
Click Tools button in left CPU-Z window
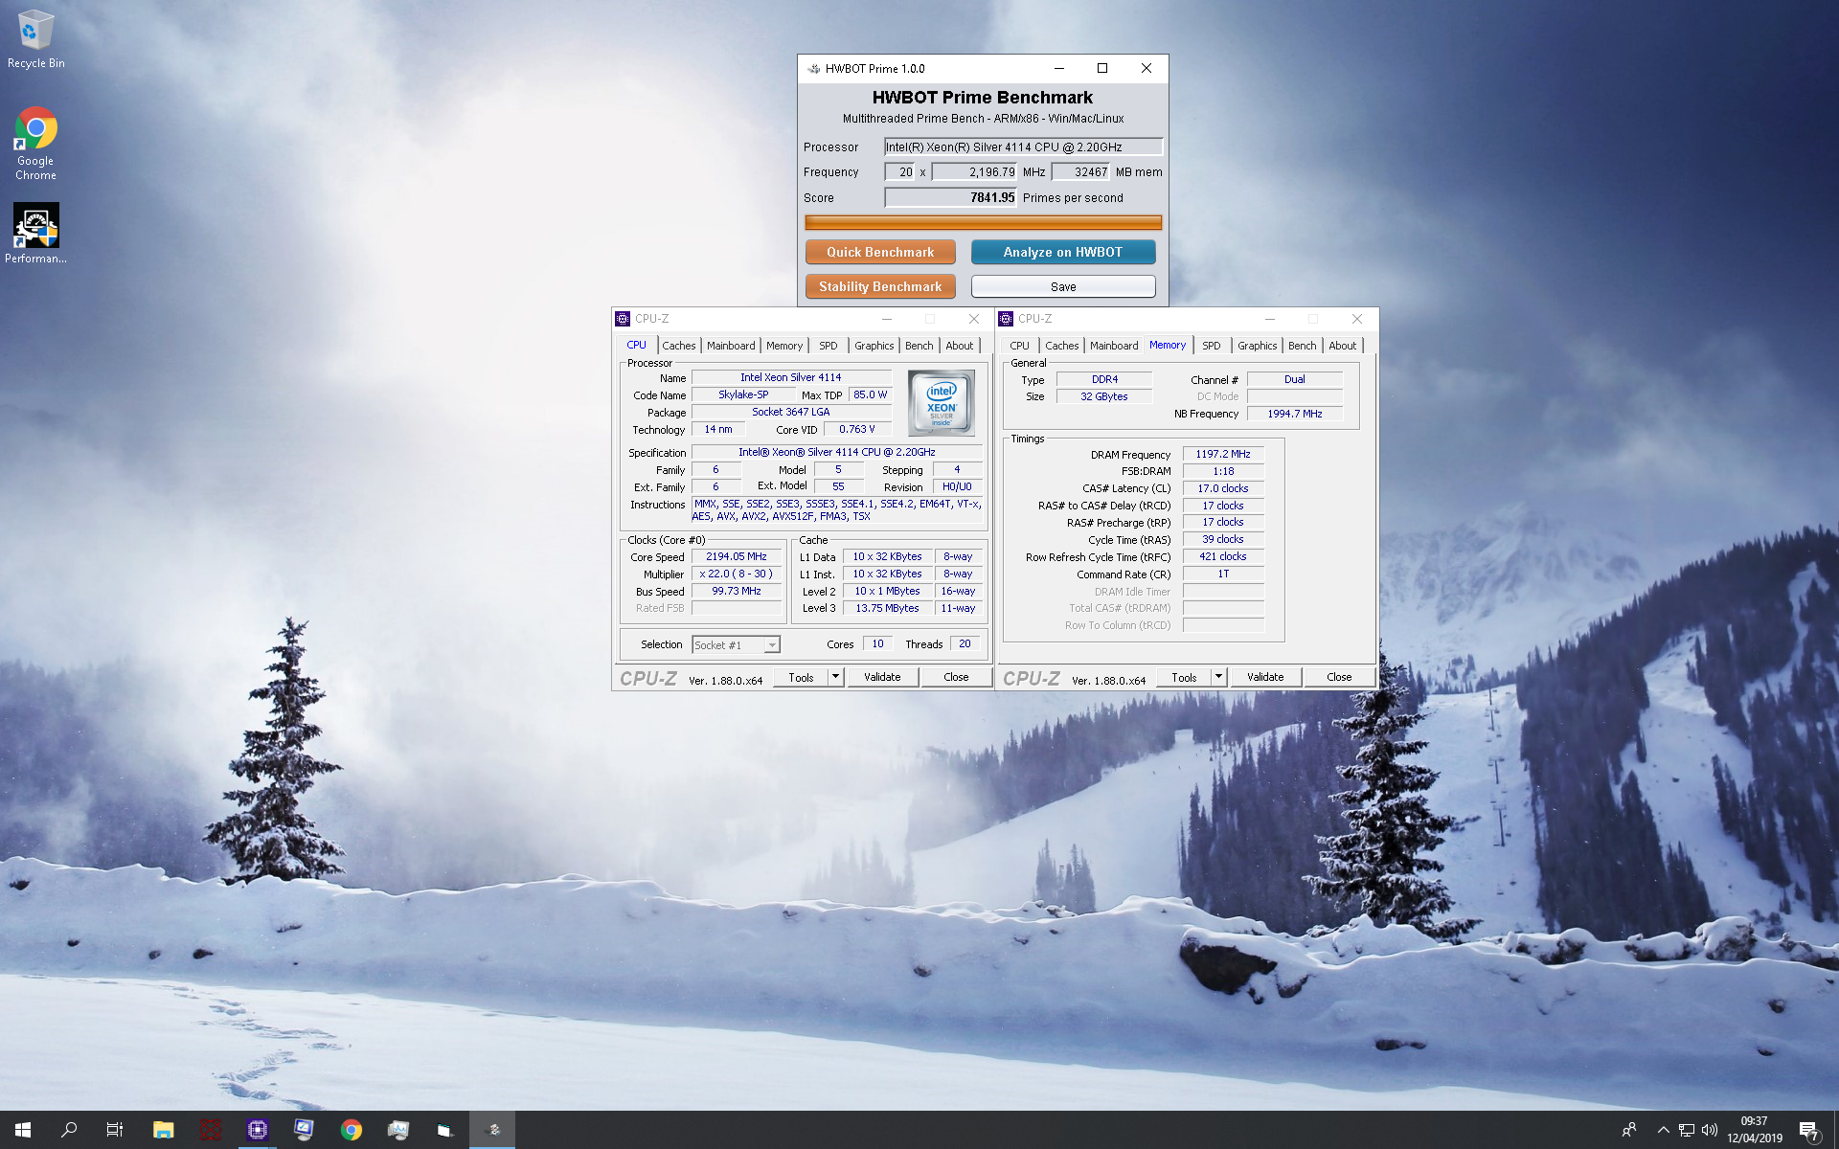[802, 677]
